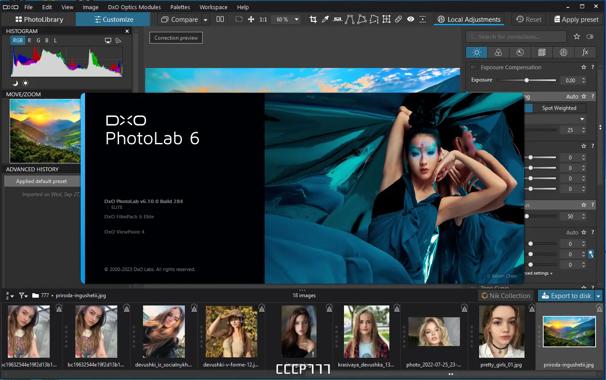Toggle Local Adjustments mode
Image resolution: width=606 pixels, height=380 pixels.
(x=469, y=19)
